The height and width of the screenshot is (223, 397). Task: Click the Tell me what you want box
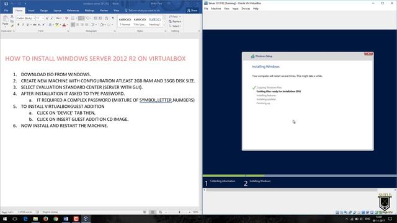click(143, 11)
